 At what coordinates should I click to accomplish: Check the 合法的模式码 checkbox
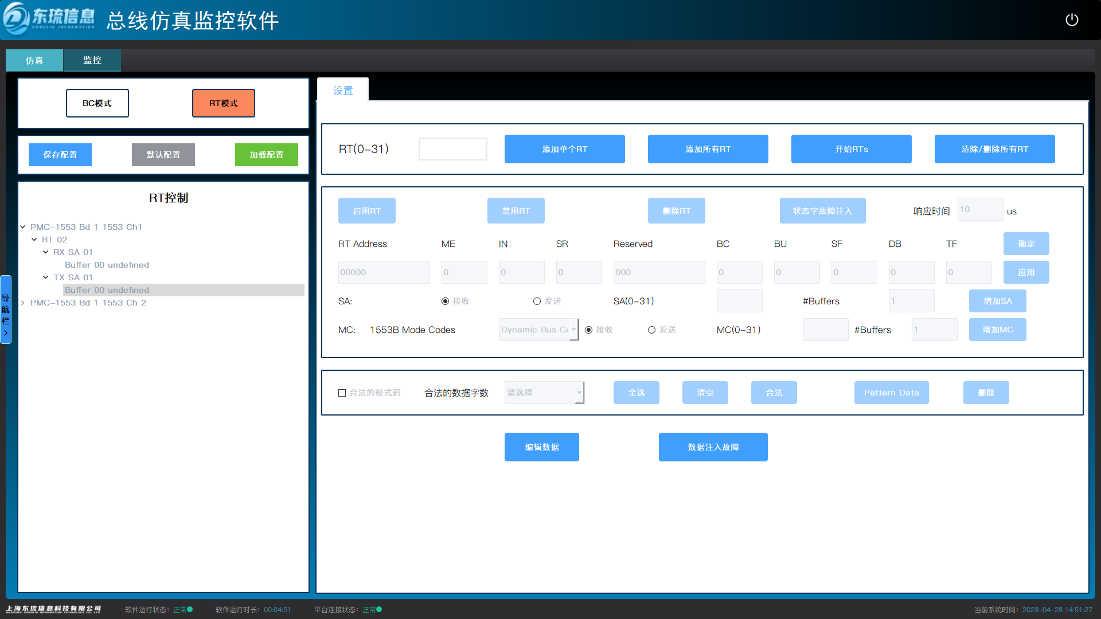(342, 393)
